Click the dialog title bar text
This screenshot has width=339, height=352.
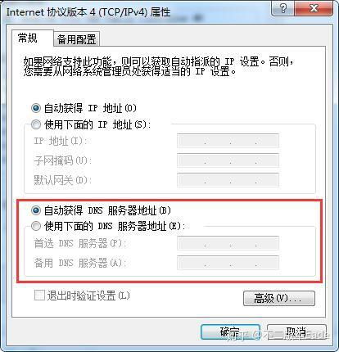(88, 12)
